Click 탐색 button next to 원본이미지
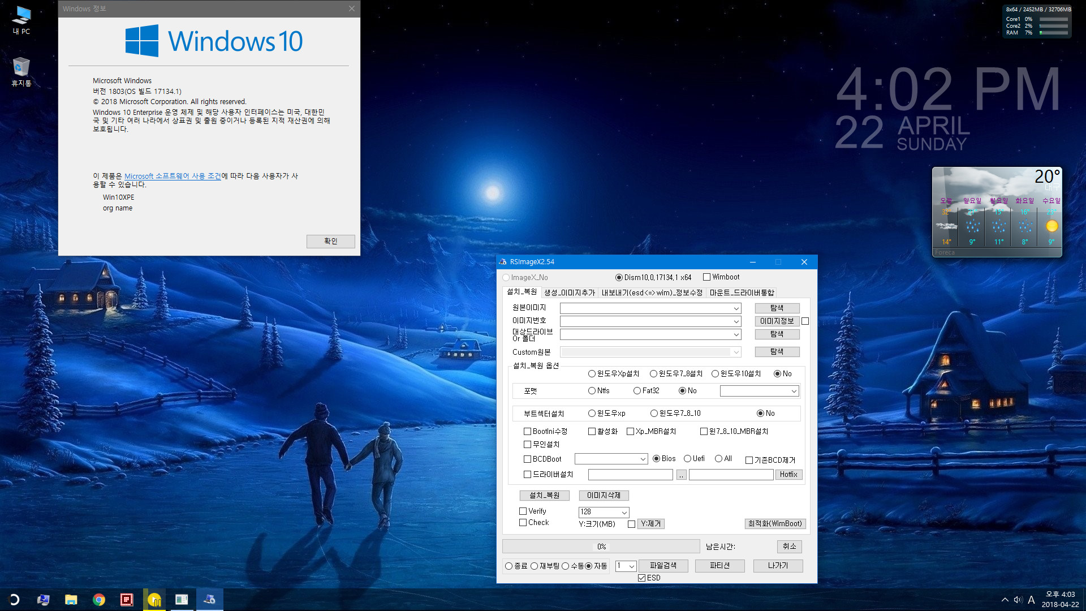The image size is (1086, 611). 777,308
